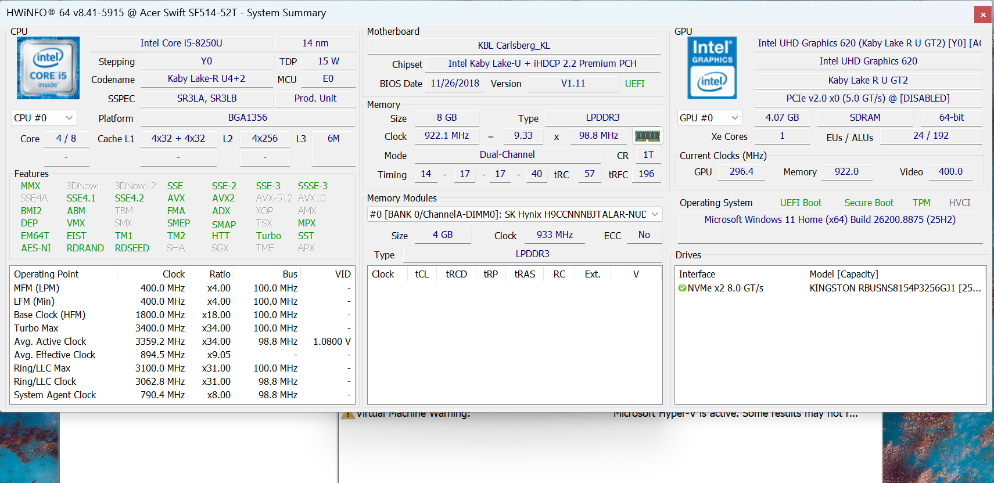
Task: Click the green check icon beside NVMe
Action: coord(683,288)
